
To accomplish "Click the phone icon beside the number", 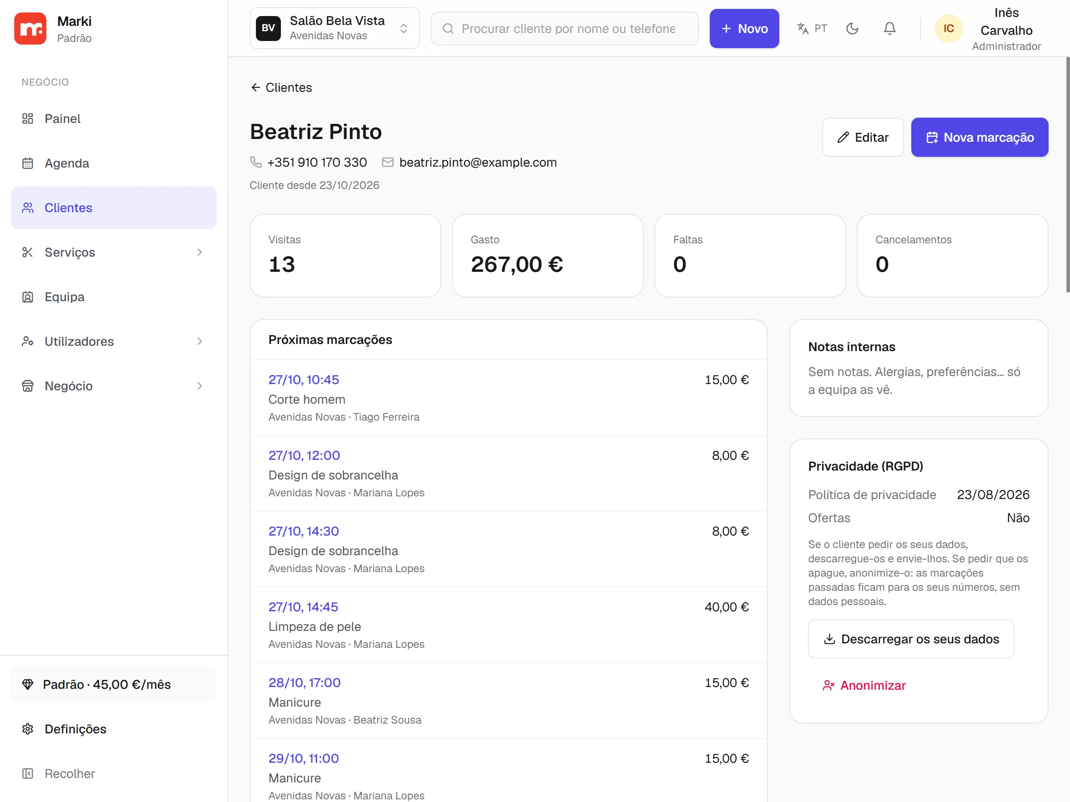I will click(x=255, y=162).
